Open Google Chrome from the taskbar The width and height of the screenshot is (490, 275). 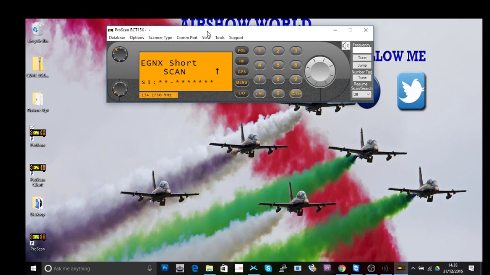tap(342, 269)
